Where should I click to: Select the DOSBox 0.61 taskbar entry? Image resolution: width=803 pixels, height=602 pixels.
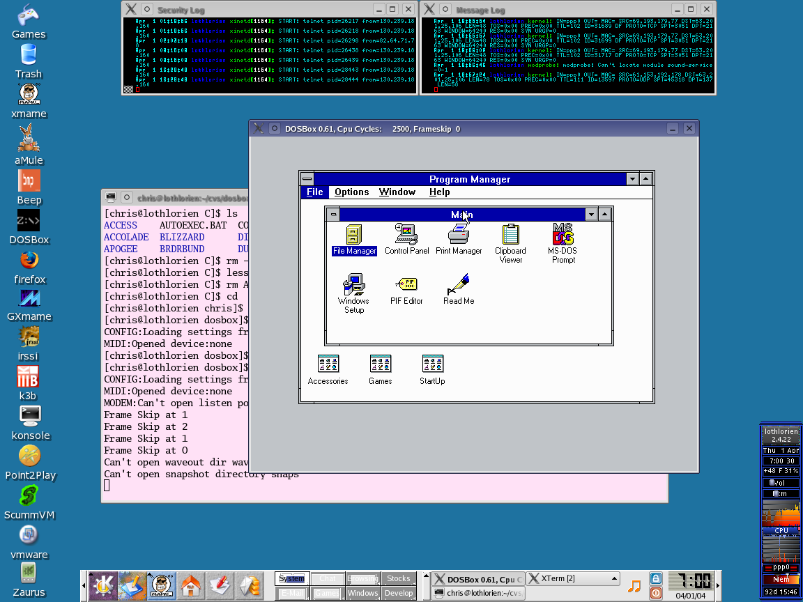pos(477,579)
